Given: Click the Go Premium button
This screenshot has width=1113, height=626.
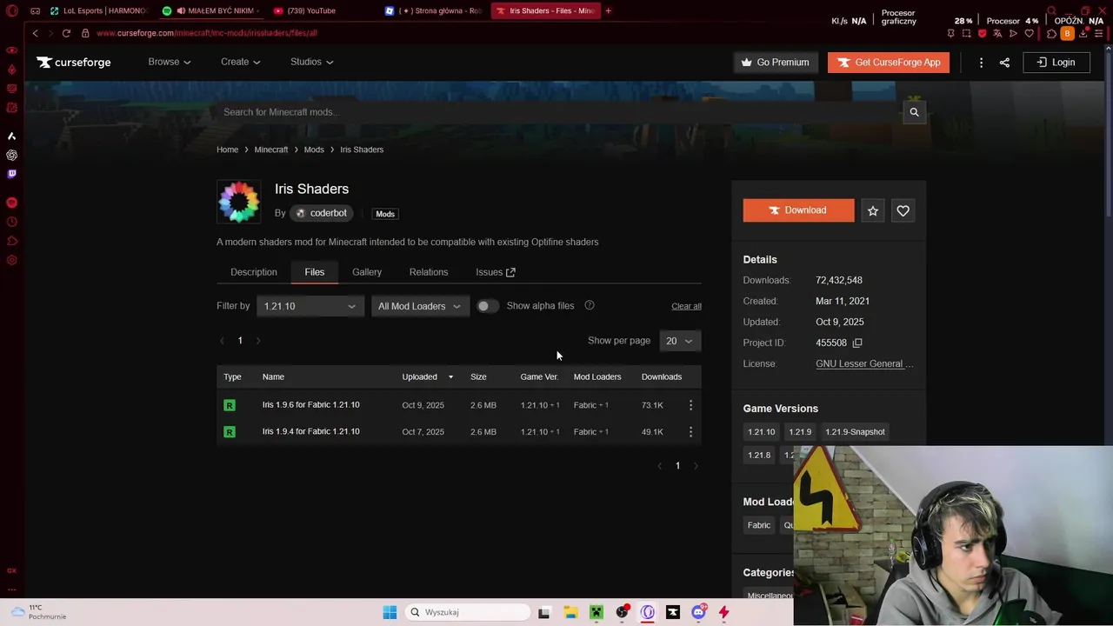Looking at the screenshot, I should (x=775, y=63).
